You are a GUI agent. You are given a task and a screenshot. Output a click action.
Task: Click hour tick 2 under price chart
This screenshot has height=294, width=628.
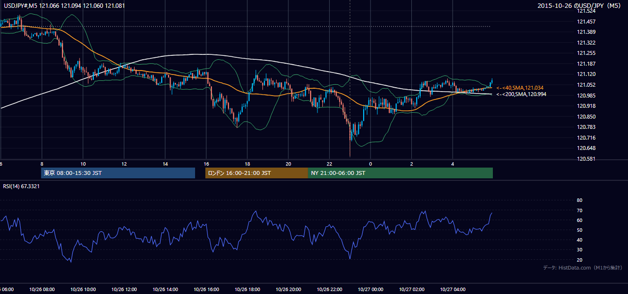point(412,164)
